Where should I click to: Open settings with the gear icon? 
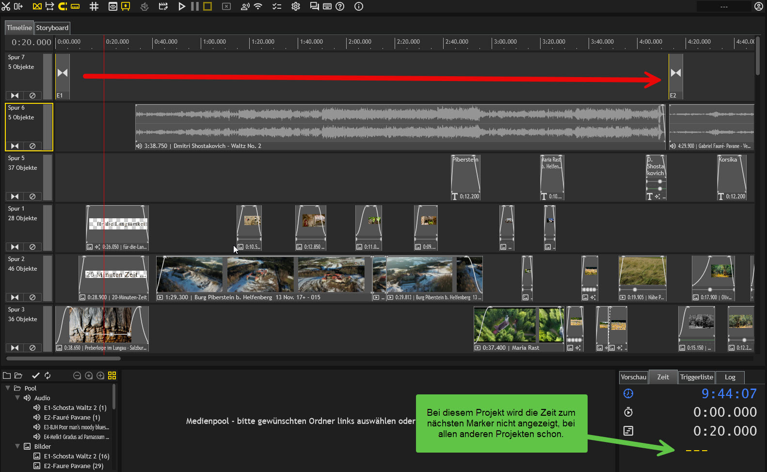click(296, 6)
